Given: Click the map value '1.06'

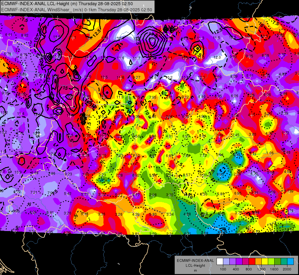Looking at the screenshot, I should 270,153.
